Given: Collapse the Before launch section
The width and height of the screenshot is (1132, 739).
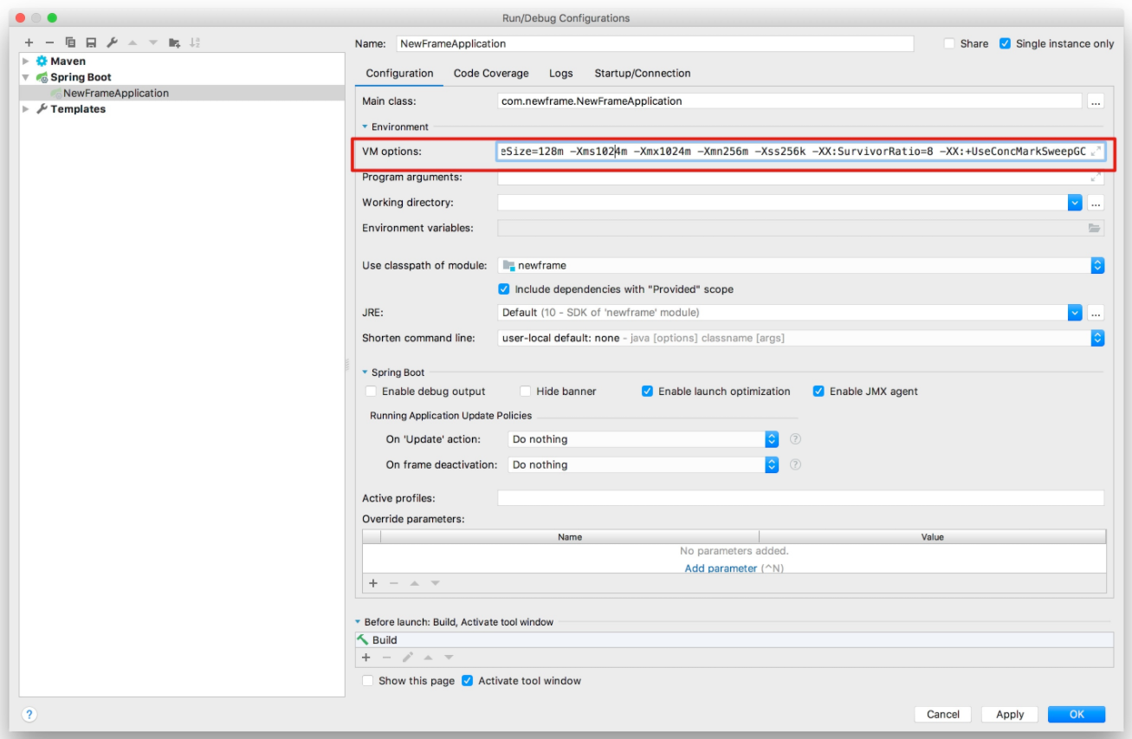Looking at the screenshot, I should 358,622.
